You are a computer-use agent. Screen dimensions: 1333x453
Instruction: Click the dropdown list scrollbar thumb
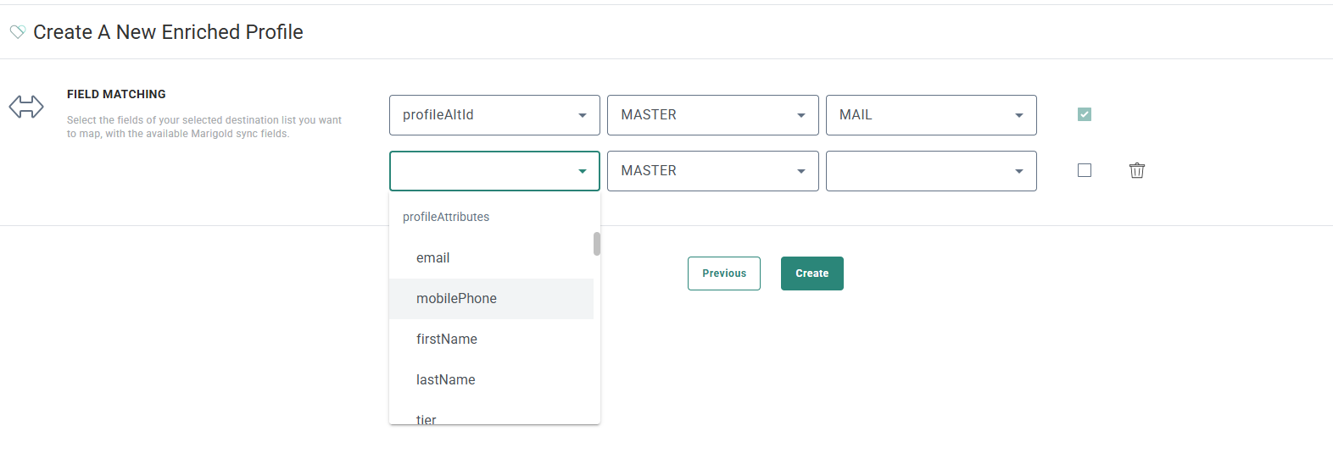[x=597, y=244]
